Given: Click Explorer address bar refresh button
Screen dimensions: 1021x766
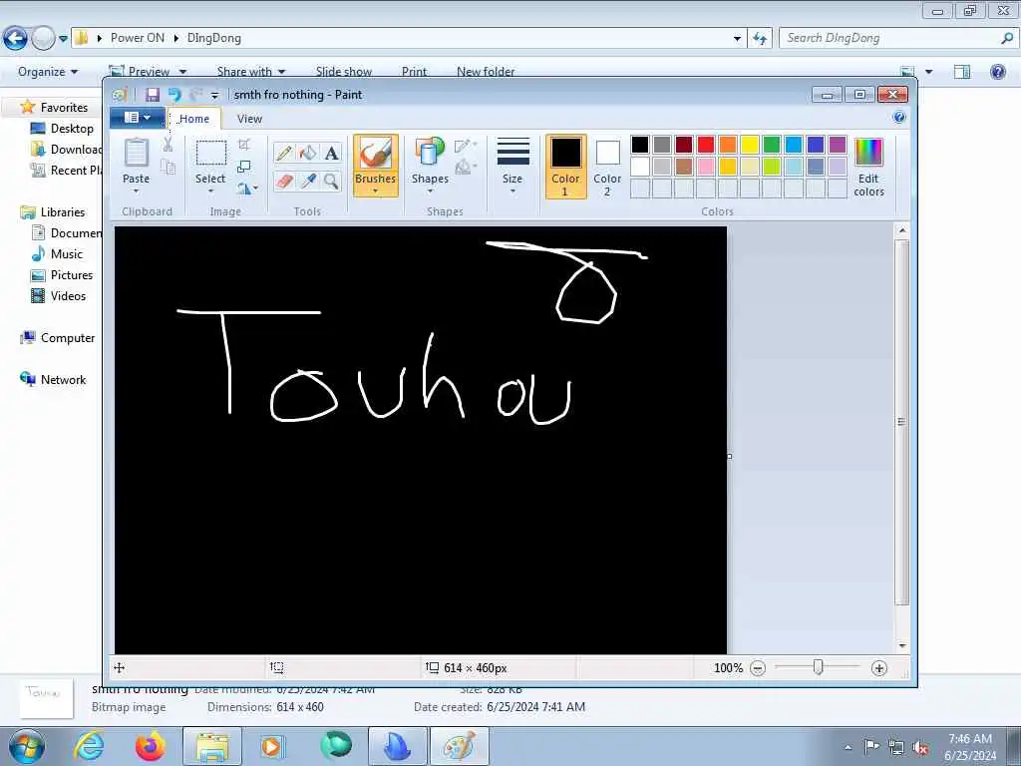Looking at the screenshot, I should [x=760, y=39].
